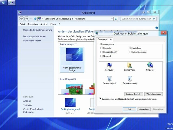
Task: Expand the recent locations dropdown arrow
Action: [31, 19]
